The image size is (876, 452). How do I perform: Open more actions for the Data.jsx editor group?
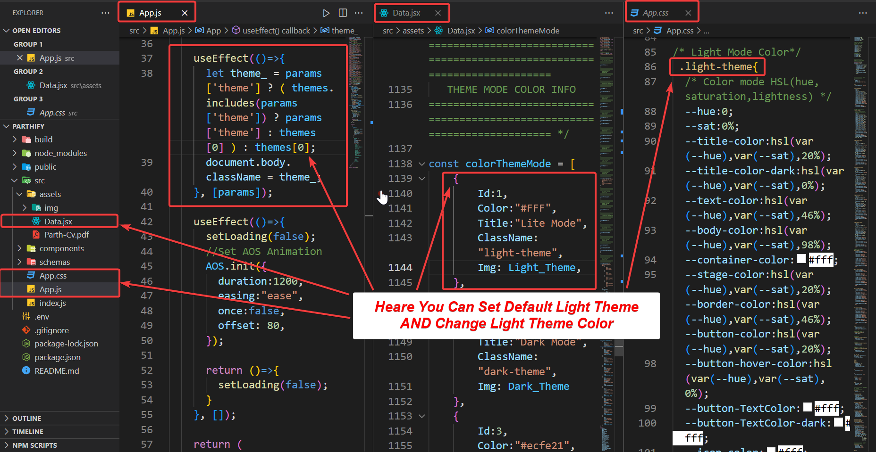tap(609, 13)
